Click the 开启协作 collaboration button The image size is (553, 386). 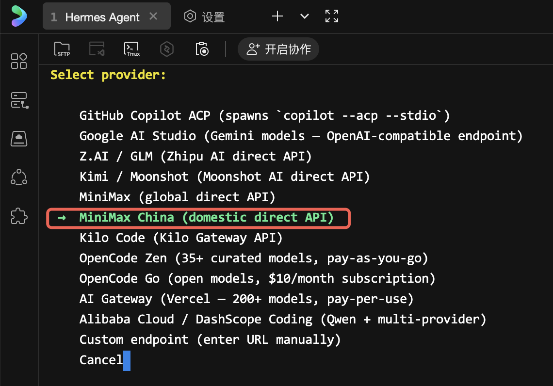click(278, 48)
